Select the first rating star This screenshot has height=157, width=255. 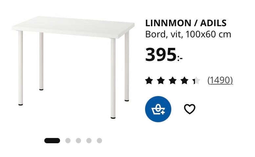149,81
